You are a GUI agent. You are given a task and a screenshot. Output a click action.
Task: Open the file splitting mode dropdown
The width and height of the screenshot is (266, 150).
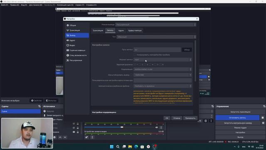point(163,86)
